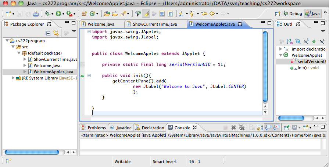The width and height of the screenshot is (329, 167).
Task: Remove the terminated launch in Console
Action: pos(233,127)
